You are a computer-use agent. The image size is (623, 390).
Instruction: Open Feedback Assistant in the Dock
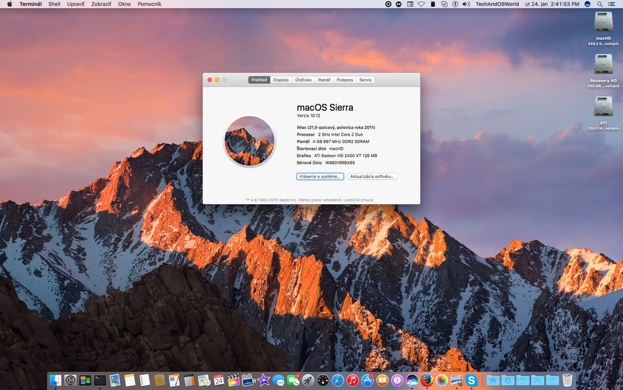click(x=397, y=380)
